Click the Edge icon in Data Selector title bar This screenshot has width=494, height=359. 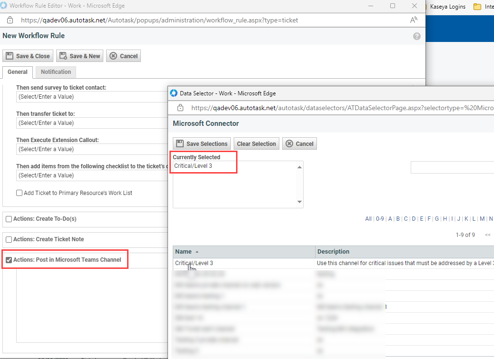(174, 93)
